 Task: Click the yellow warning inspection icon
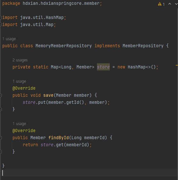tap(160, 4)
